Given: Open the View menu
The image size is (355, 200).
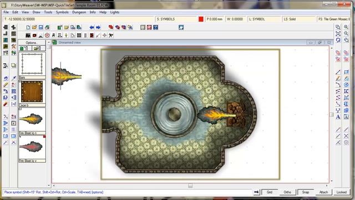Looking at the screenshot, I should coord(25,12).
